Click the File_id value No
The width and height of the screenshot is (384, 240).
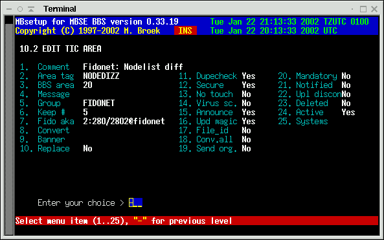point(246,131)
